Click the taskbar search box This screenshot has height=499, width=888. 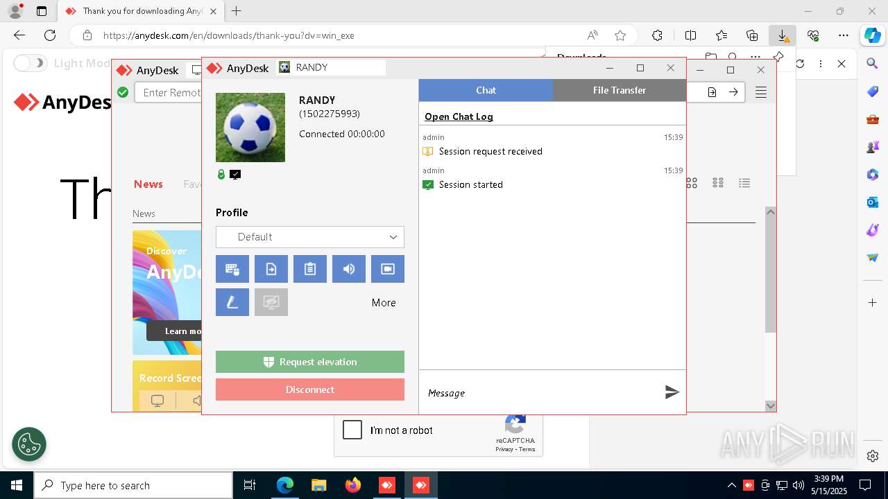click(x=133, y=485)
